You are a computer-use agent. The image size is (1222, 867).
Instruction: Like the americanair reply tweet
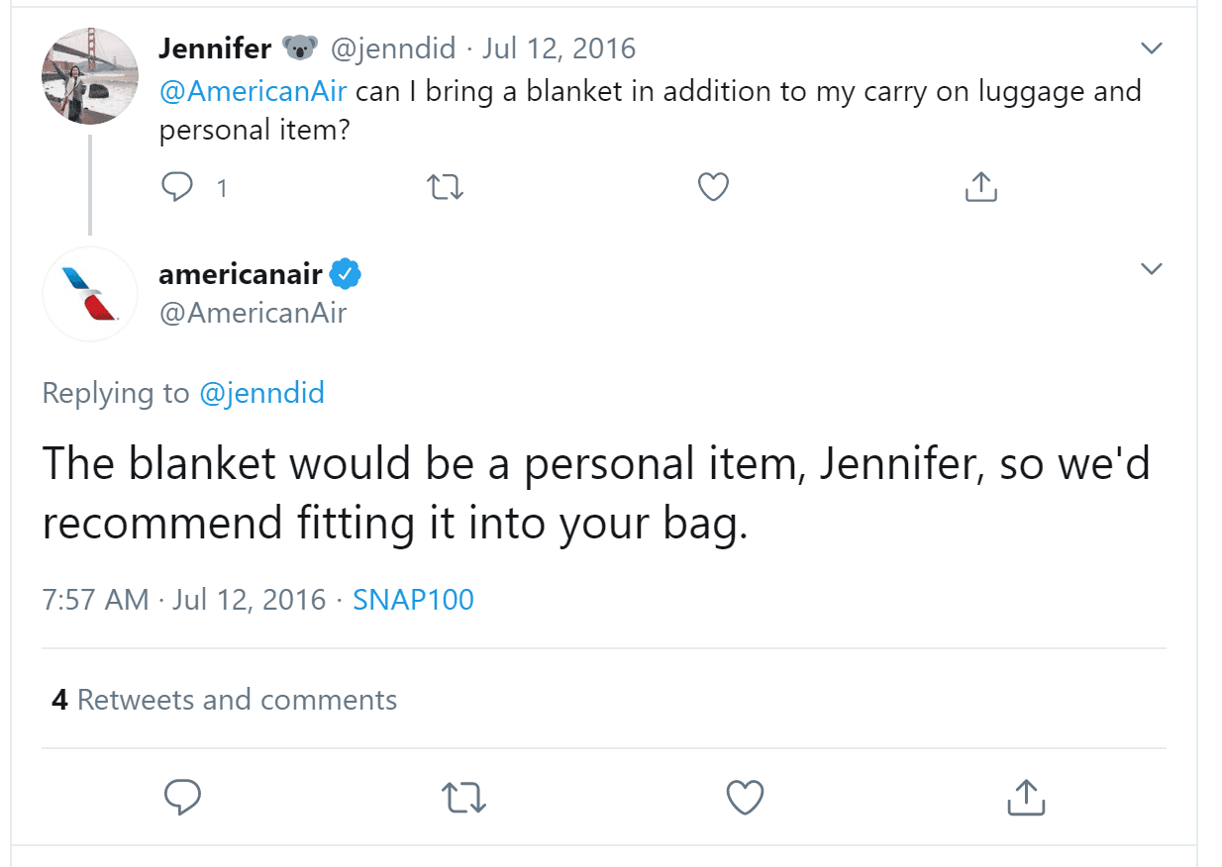745,797
